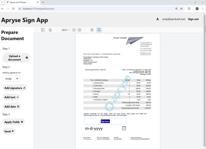Screen dimensions: 206x149
Task: Open the view controls page icon
Action: (50, 30)
